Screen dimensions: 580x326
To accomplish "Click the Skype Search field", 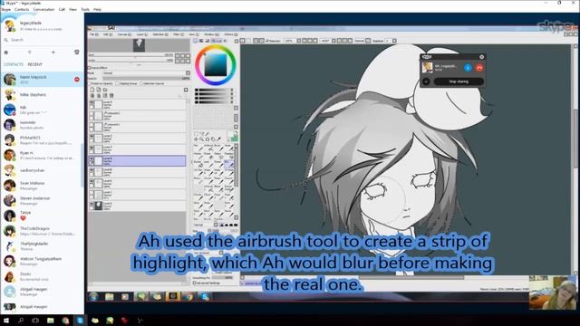I will (x=43, y=40).
